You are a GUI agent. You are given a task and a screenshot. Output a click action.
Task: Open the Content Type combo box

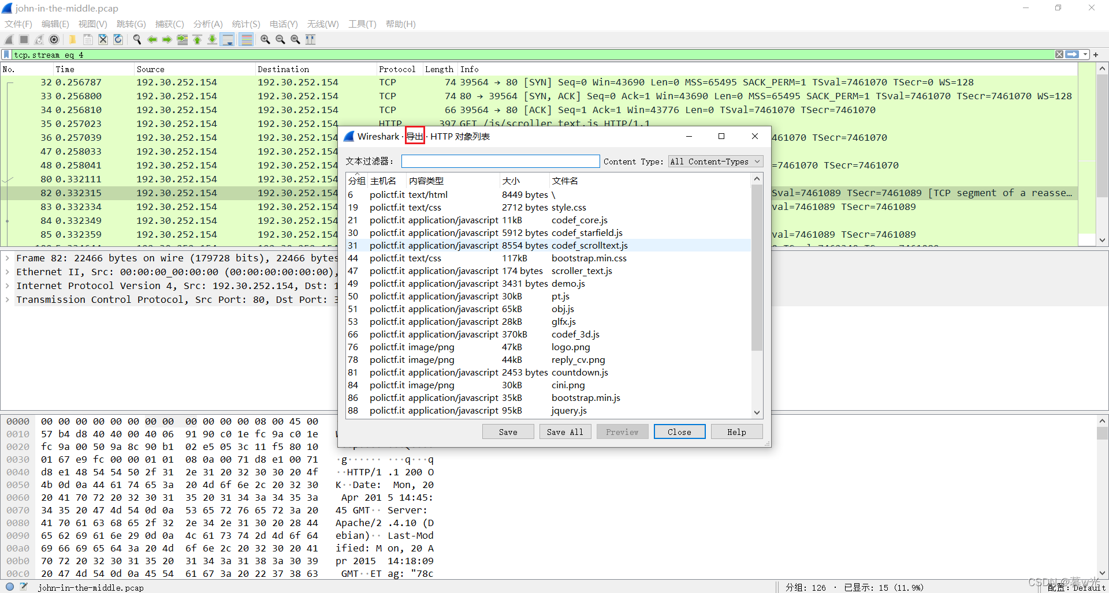pos(716,162)
